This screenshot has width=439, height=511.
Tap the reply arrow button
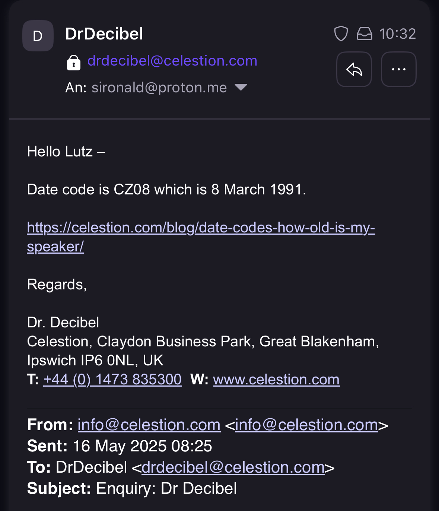(x=354, y=69)
